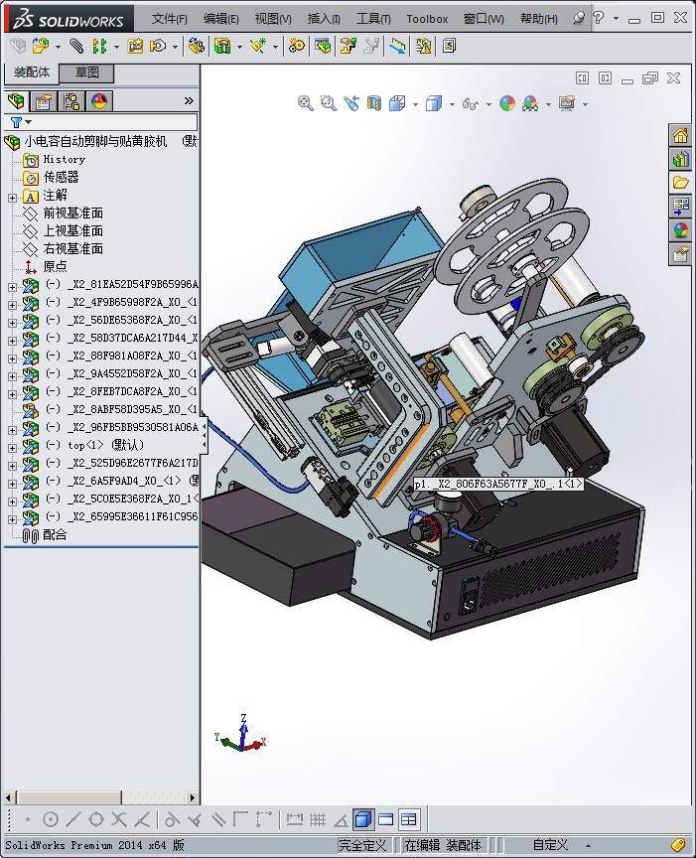Click the Clearance Verification measuring icon
The width and height of the screenshot is (696, 858).
click(398, 46)
